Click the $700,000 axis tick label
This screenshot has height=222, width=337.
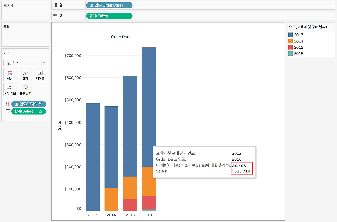click(73, 55)
